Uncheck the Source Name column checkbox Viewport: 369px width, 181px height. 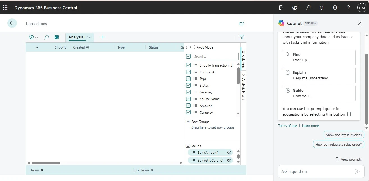(188, 99)
